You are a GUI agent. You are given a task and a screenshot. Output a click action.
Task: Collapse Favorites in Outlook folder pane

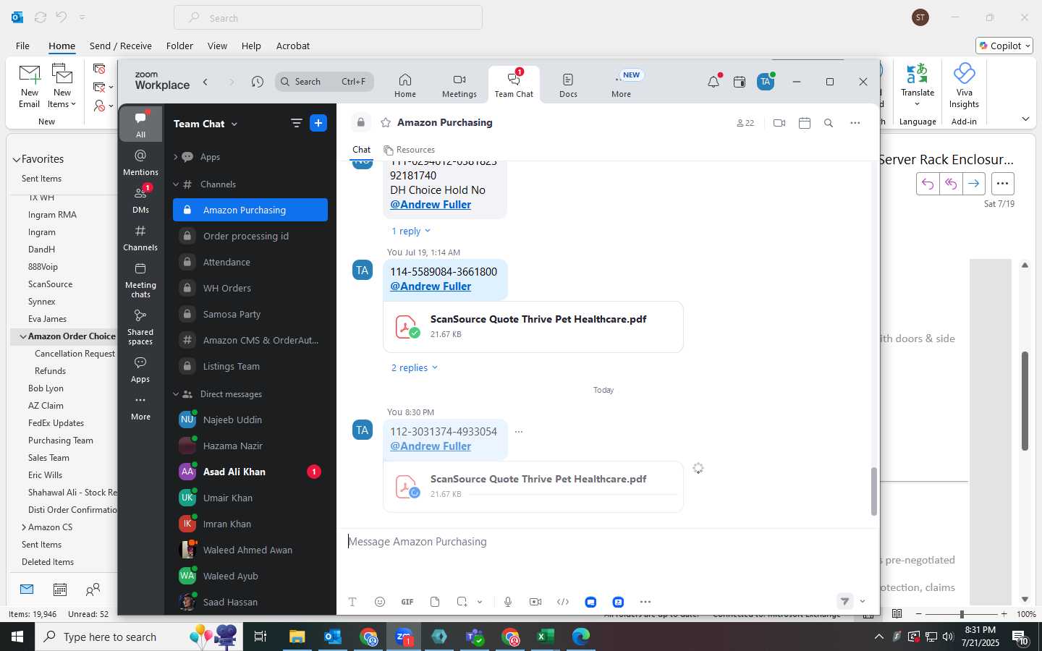pyautogui.click(x=17, y=159)
